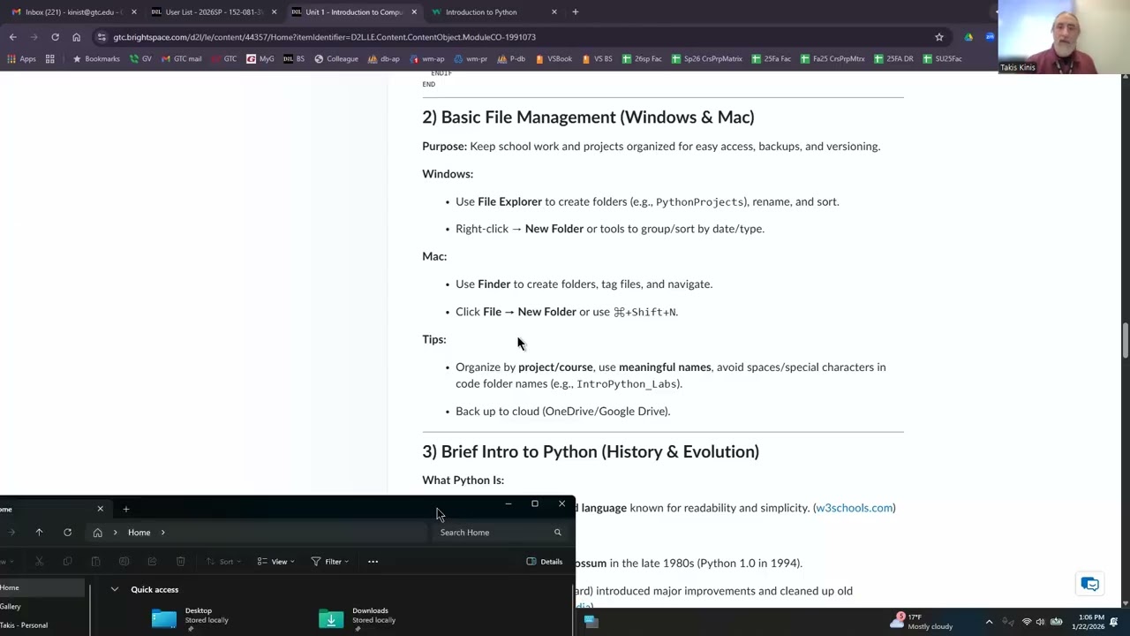
Task: Open a new Chrome tab
Action: click(576, 12)
